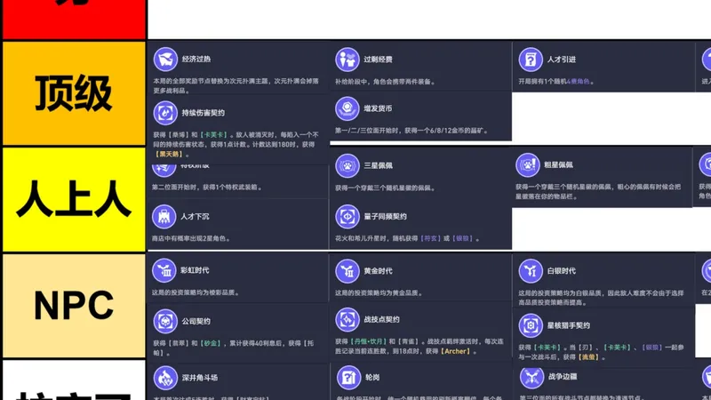Click the 经济过热 description text
711x400 pixels.
pyautogui.click(x=236, y=85)
